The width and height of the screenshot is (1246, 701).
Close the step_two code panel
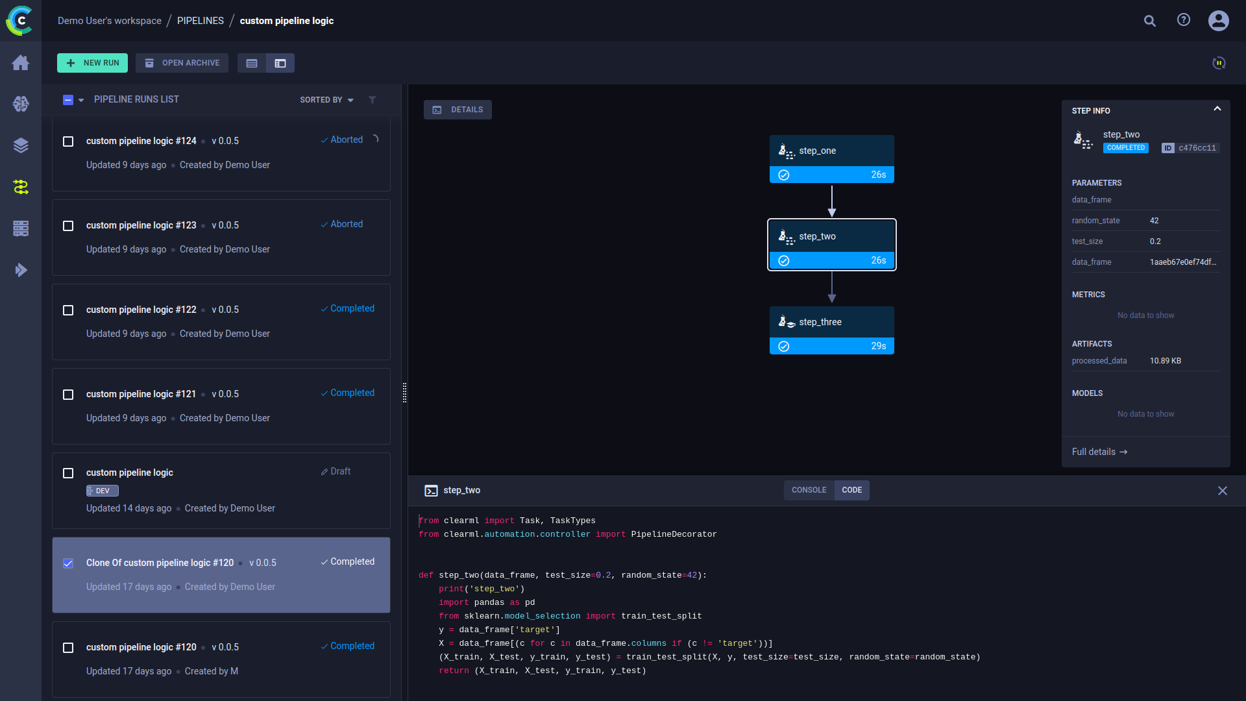pos(1223,491)
